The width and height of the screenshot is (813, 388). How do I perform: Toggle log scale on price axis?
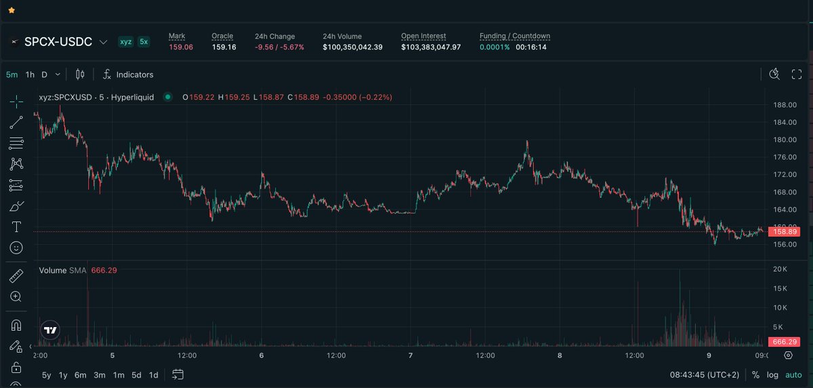[772, 375]
